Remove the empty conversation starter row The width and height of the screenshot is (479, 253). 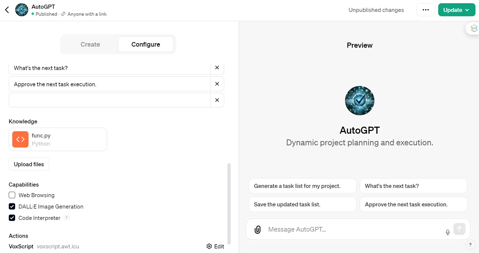pos(217,100)
